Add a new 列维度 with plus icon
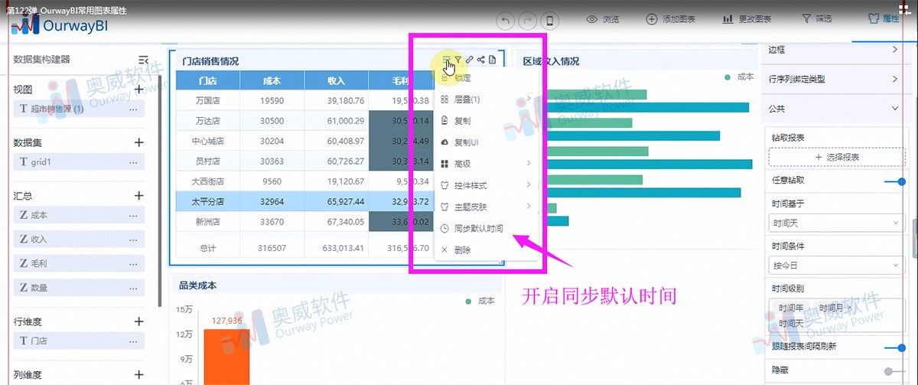 [139, 375]
